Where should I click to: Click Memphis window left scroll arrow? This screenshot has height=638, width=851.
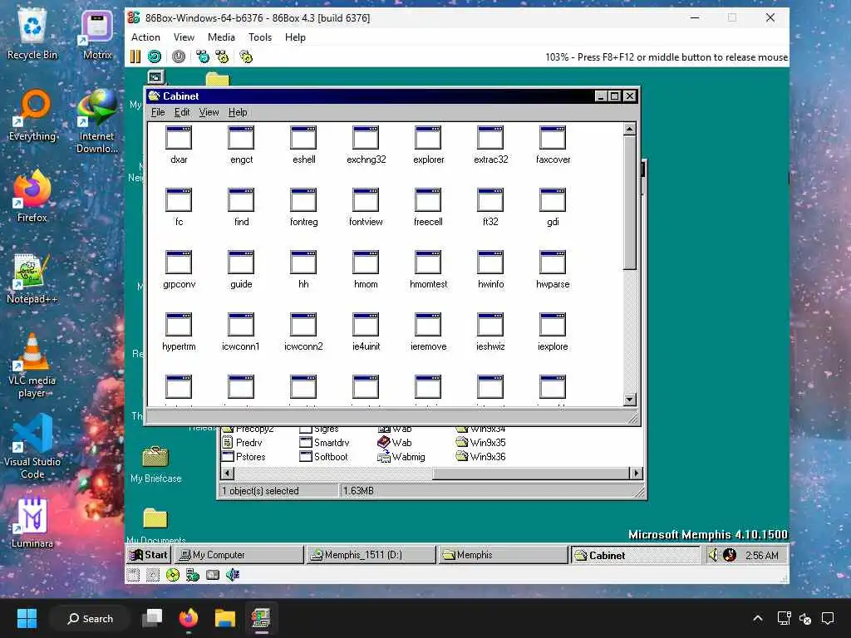coord(228,474)
